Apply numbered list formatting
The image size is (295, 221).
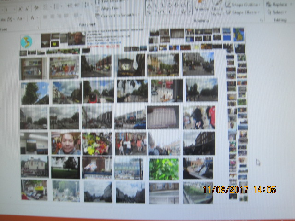click(57, 7)
